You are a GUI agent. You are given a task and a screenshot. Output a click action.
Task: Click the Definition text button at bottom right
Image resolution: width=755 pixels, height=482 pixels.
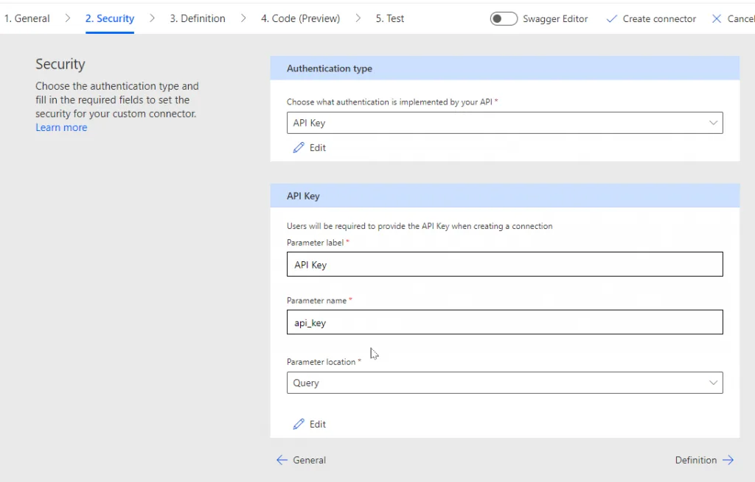pos(695,460)
